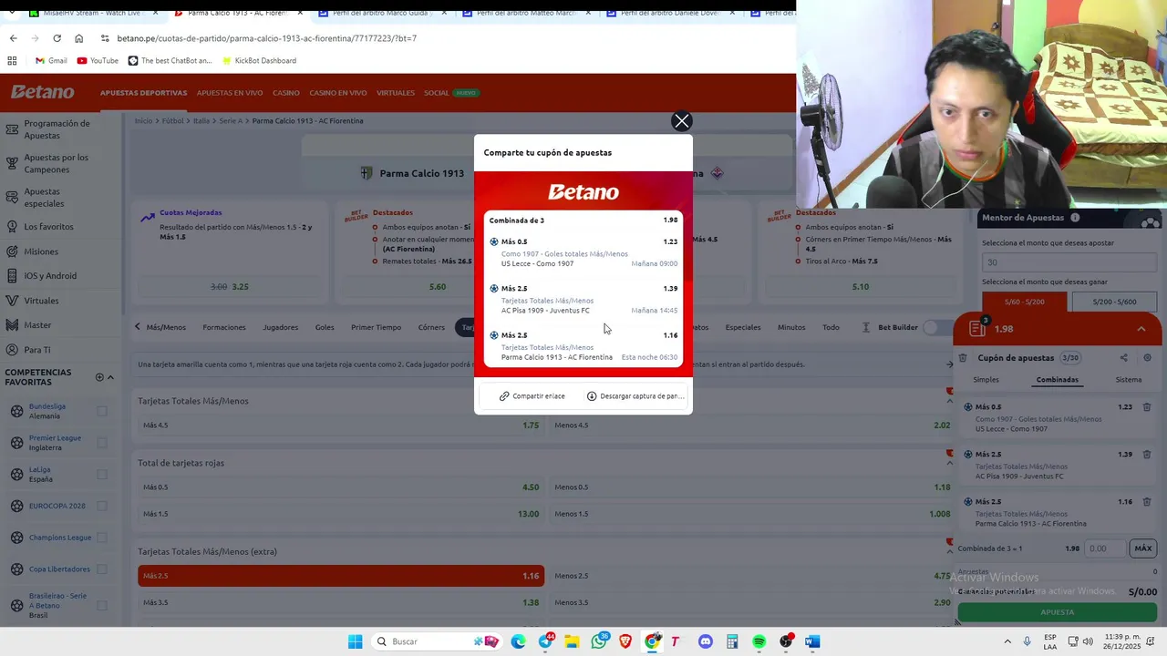Screen dimensions: 1167x656
Task: Open the Windows Start menu
Action: tap(355, 641)
